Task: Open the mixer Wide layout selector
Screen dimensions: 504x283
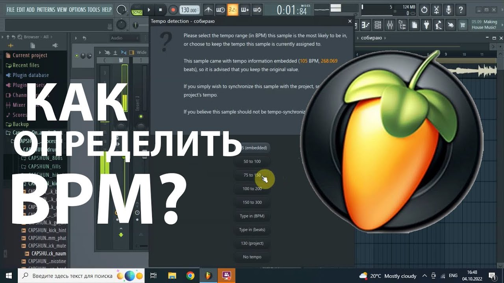Action: click(142, 52)
